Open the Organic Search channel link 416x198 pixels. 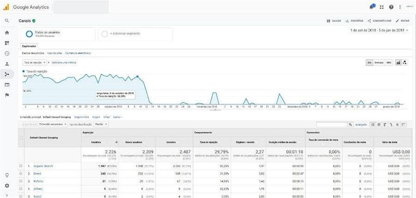43,166
